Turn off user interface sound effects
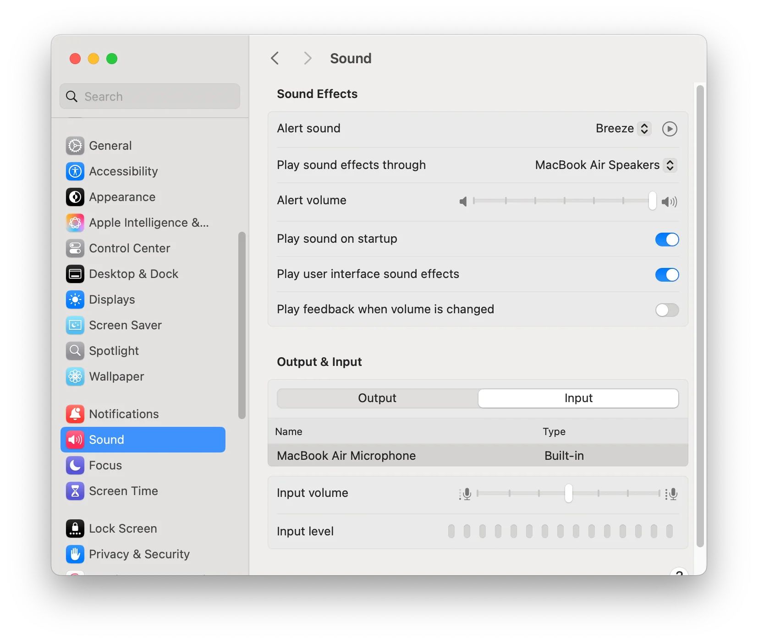758x643 pixels. [x=667, y=274]
